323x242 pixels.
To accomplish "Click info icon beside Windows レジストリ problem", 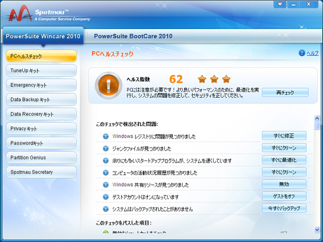I will [106, 136].
